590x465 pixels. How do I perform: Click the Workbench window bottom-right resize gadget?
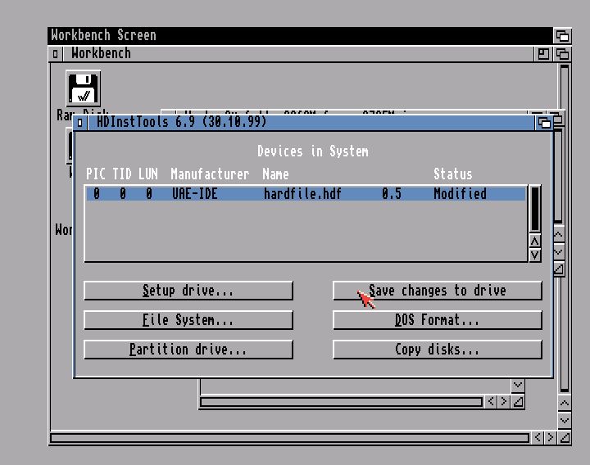(x=564, y=438)
